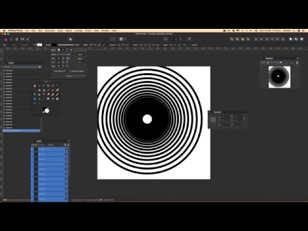Click the Move to Front toolbar icon

point(248,39)
